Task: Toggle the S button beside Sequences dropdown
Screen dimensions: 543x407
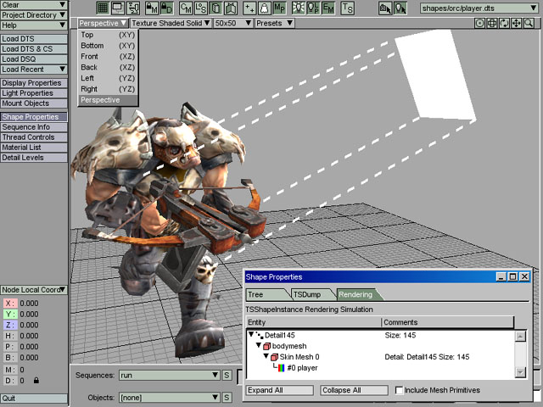Action: (x=227, y=375)
